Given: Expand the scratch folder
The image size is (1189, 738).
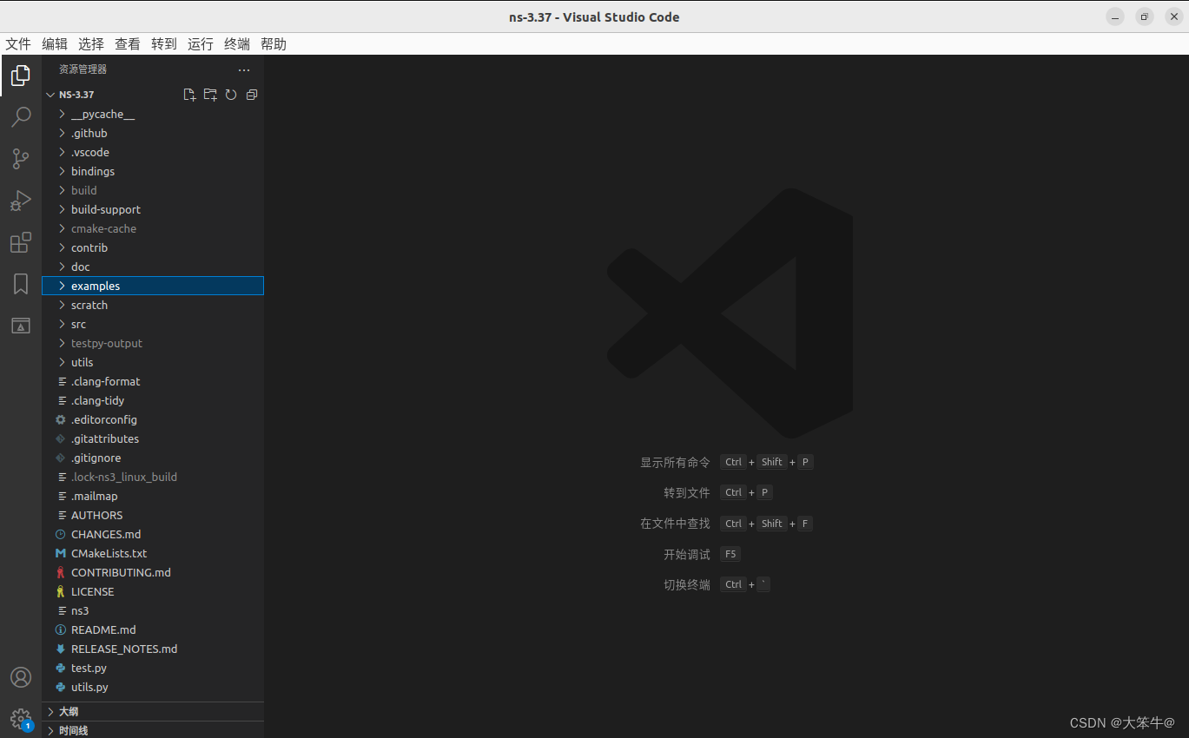Looking at the screenshot, I should pos(62,305).
